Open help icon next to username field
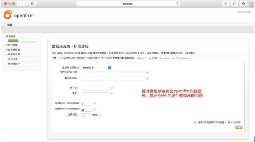This screenshot has height=142, width=255. pos(112,88)
